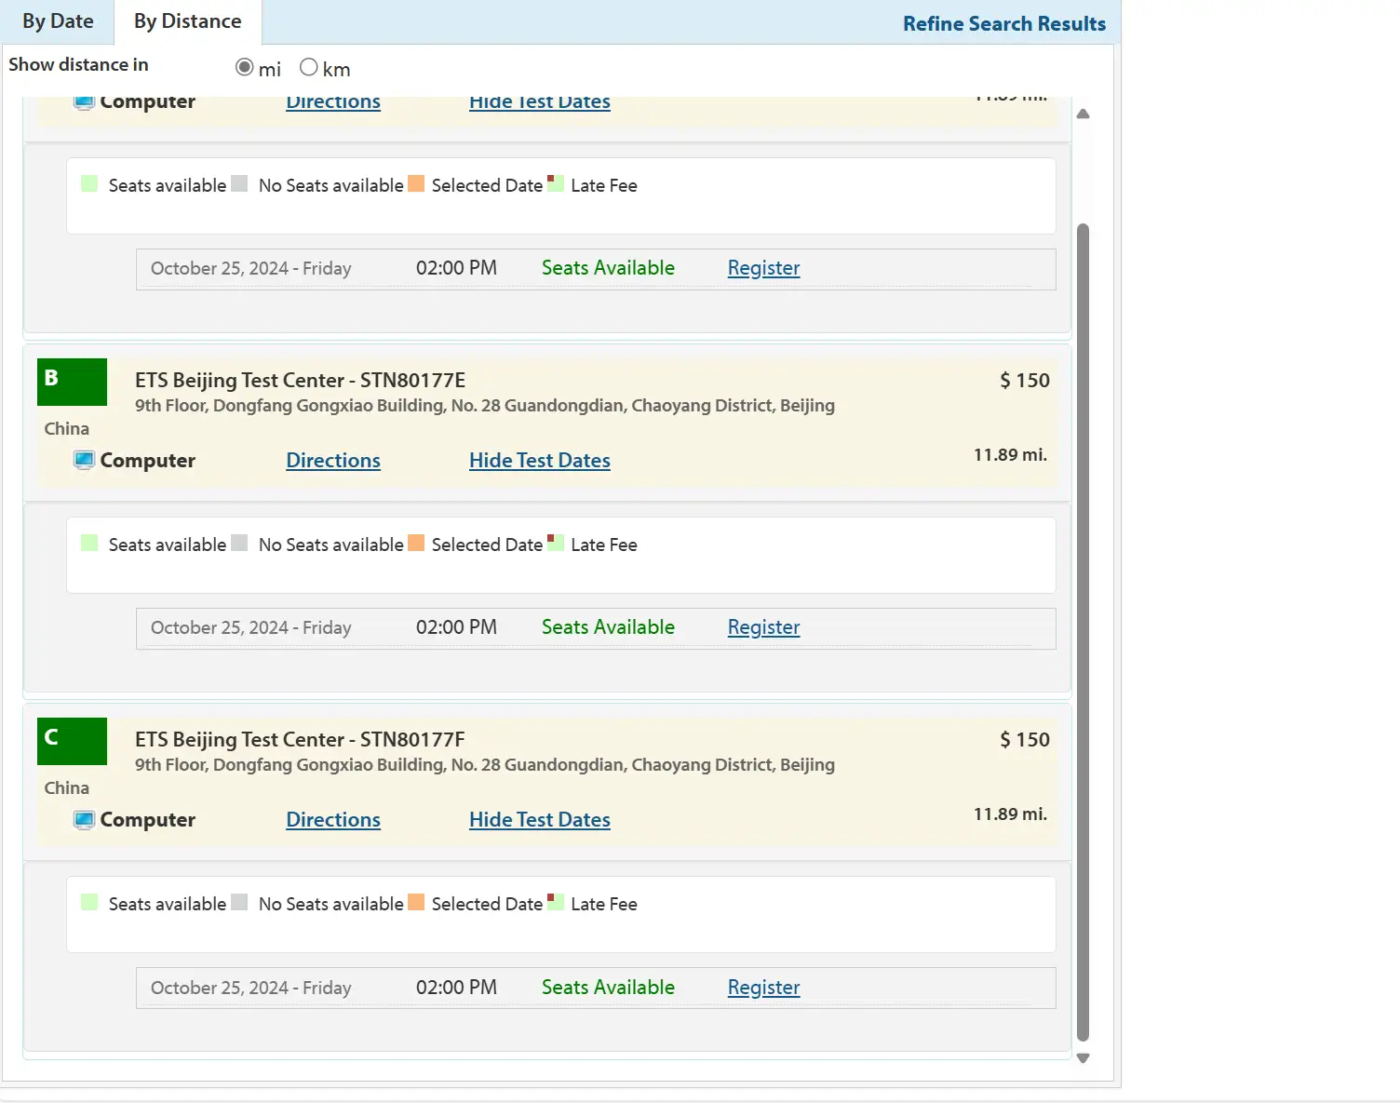
Task: Open Refine Search Results
Action: [1004, 24]
